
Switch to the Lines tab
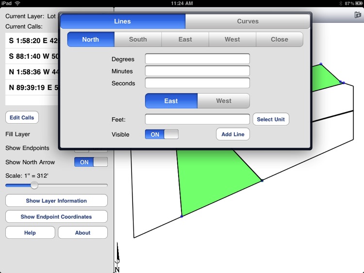point(123,21)
